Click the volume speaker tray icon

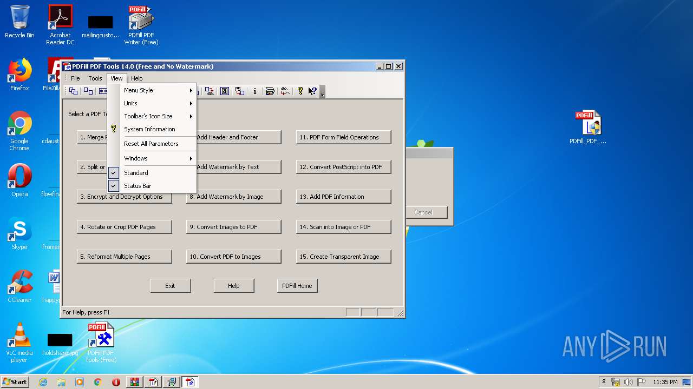click(x=629, y=382)
